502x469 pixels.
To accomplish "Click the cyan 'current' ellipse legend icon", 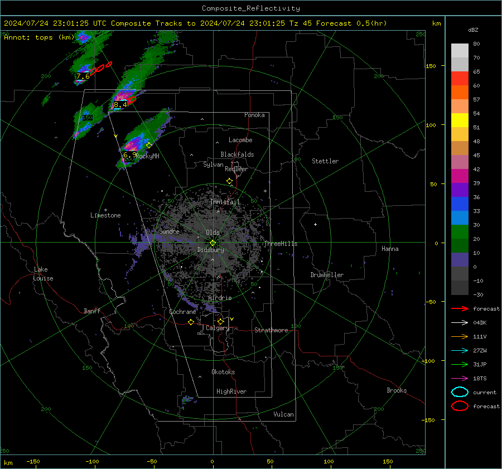I will coord(460,392).
